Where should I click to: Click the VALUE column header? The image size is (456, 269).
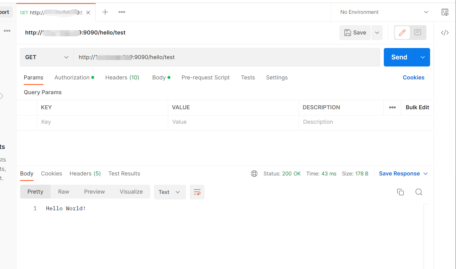coord(181,107)
